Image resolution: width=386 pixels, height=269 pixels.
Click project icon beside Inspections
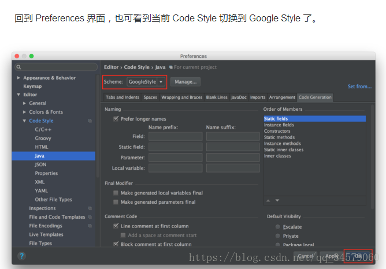[x=90, y=208]
